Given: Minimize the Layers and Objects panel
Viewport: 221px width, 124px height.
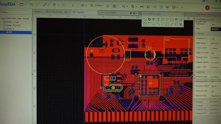Looking at the screenshot, I should [137, 13].
